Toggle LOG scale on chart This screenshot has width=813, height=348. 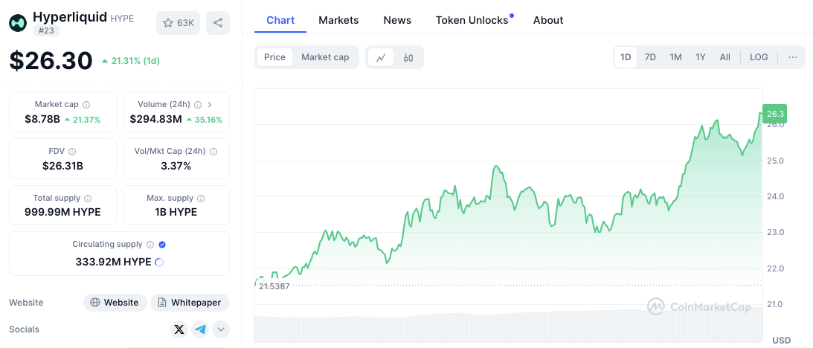pos(759,57)
